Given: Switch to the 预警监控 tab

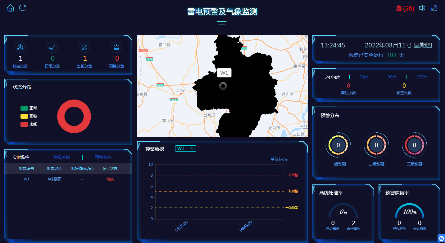Looking at the screenshot, I should [x=102, y=157].
